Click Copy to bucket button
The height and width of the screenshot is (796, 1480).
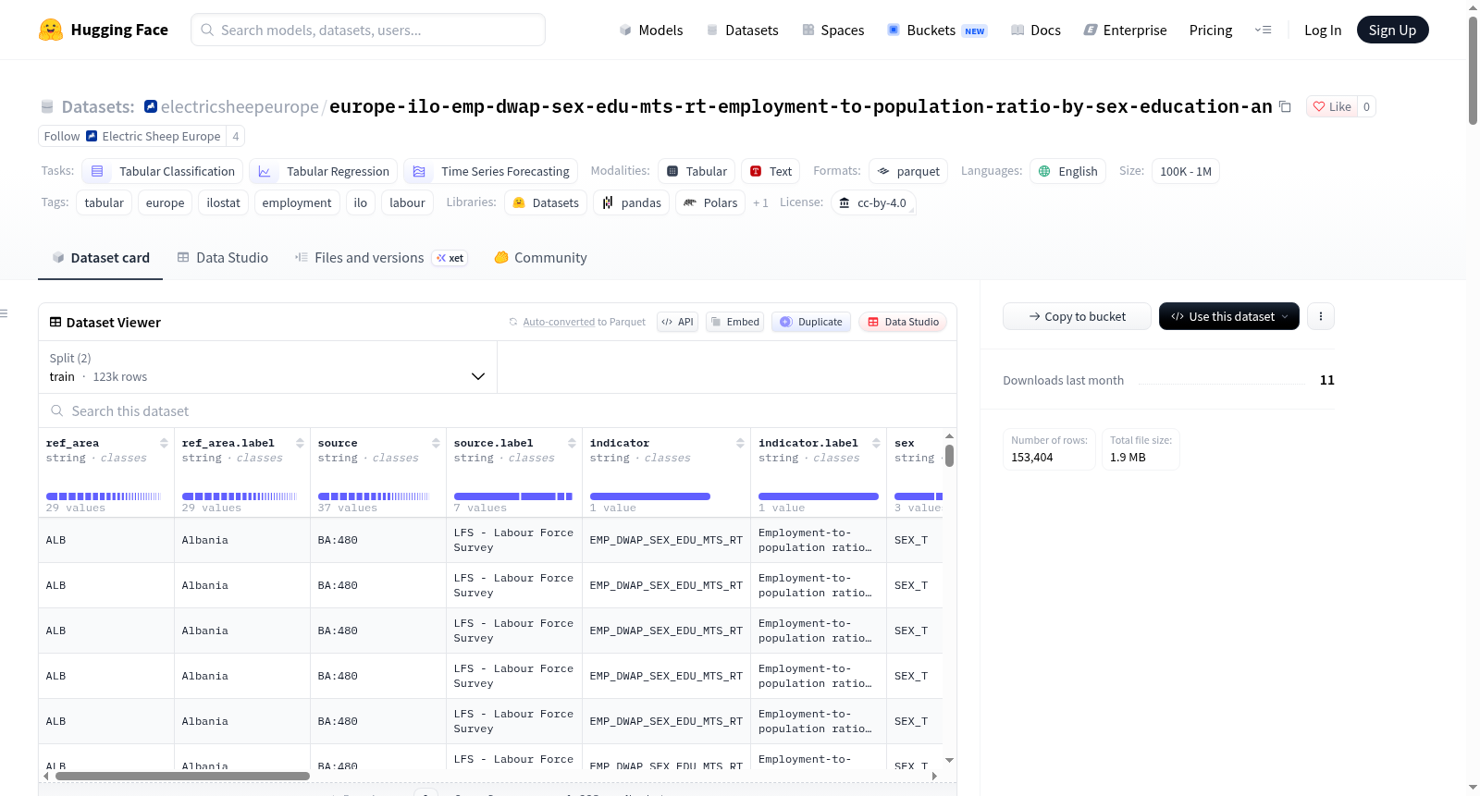tap(1077, 316)
